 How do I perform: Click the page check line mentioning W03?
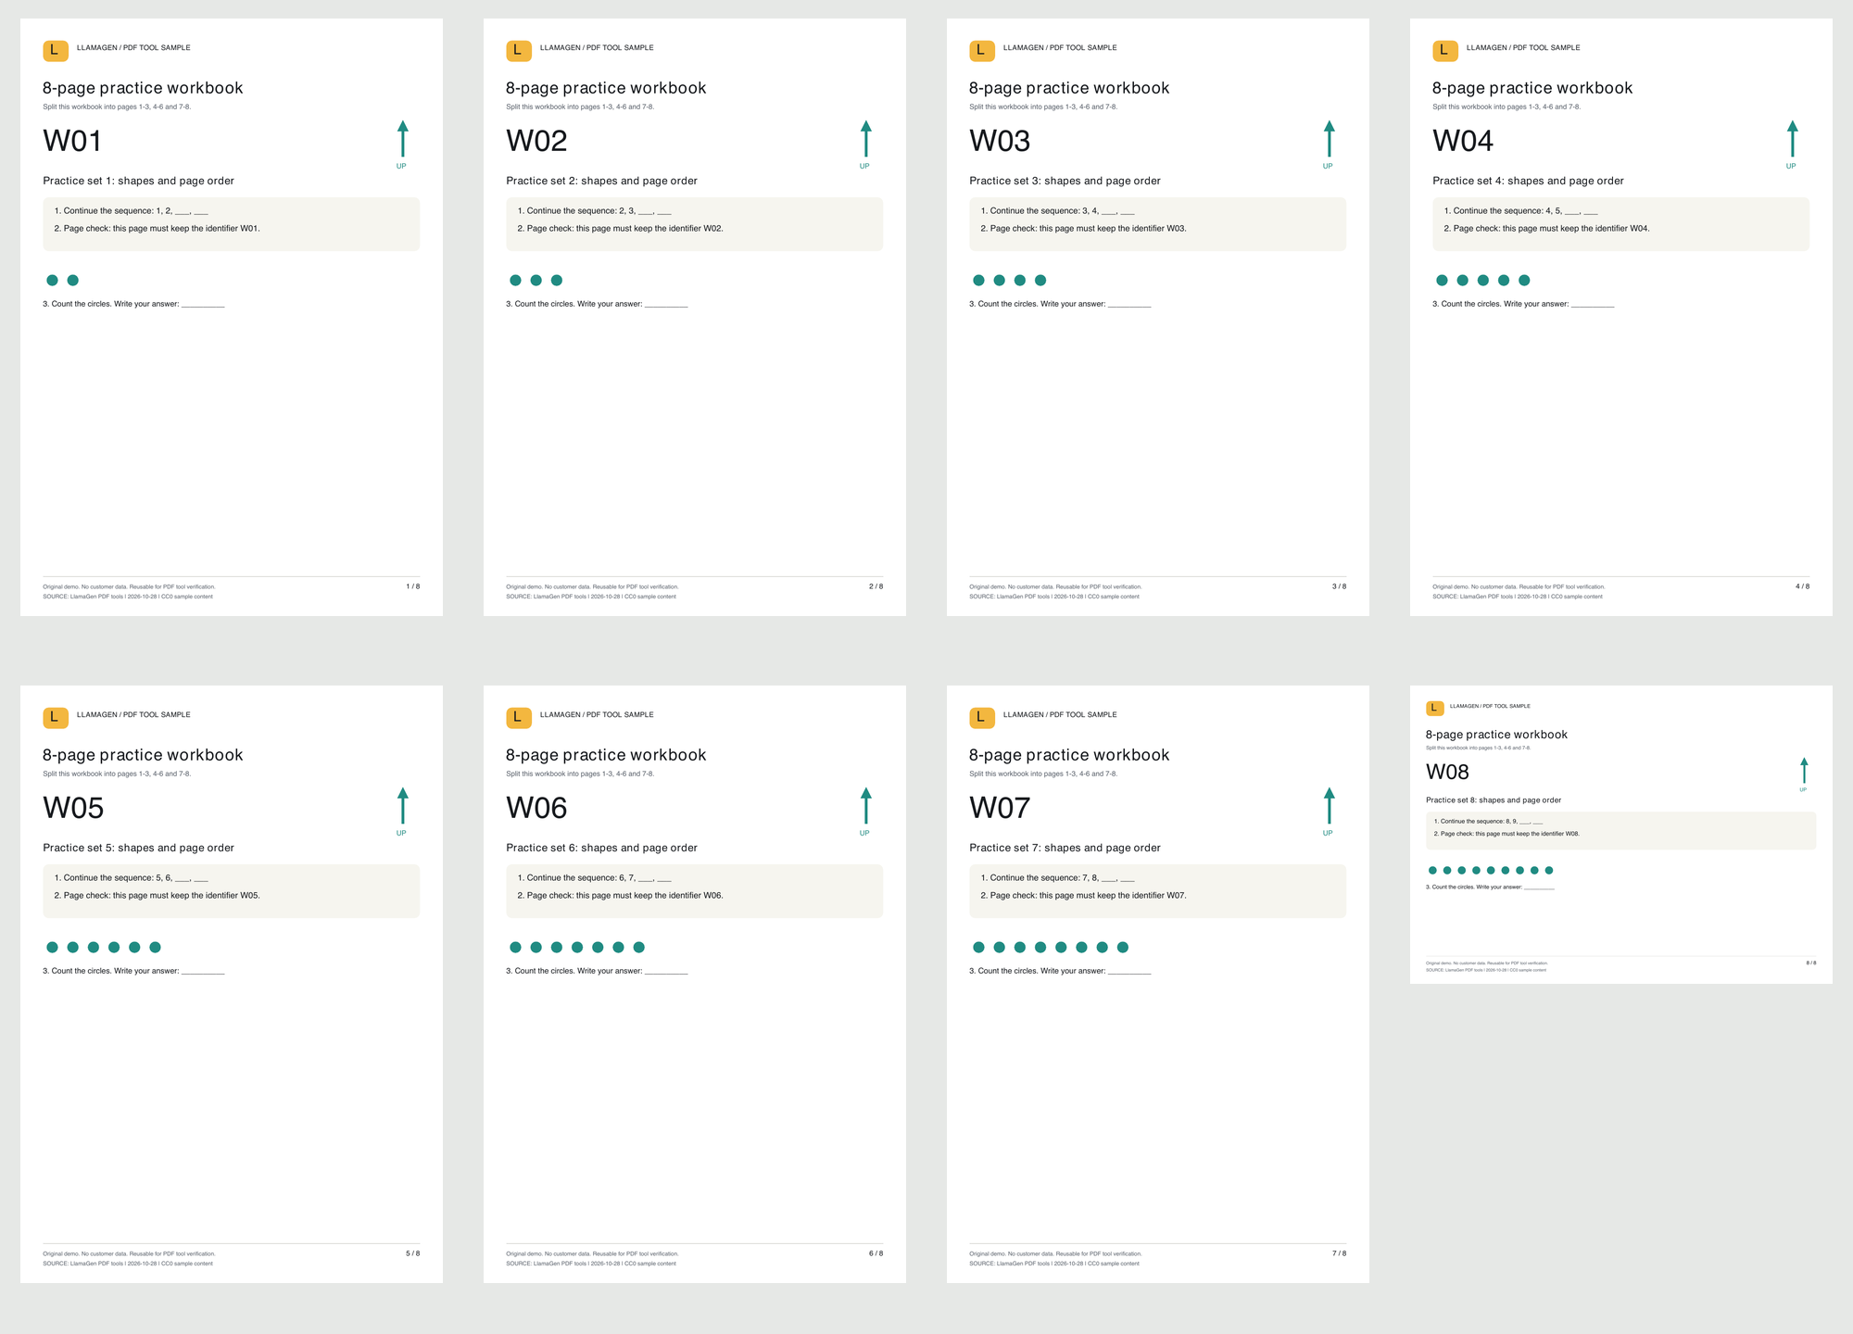1083,229
